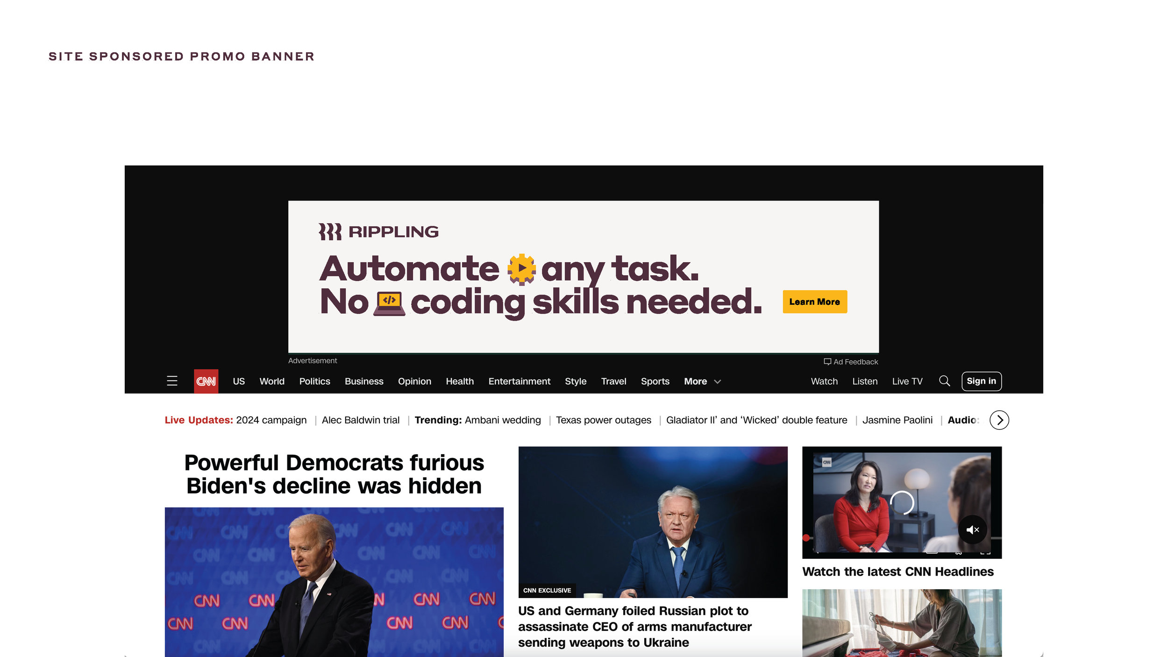Open Powerful Democrats furious headline
The height and width of the screenshot is (657, 1168).
pyautogui.click(x=334, y=474)
